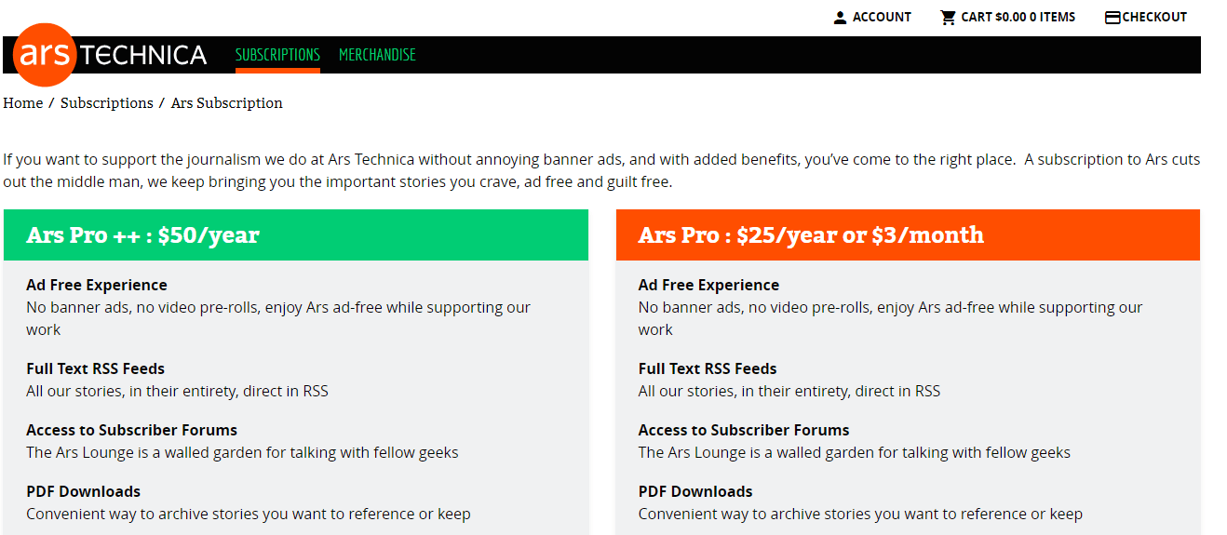
Task: Click the shopping cart icon
Action: [x=948, y=18]
